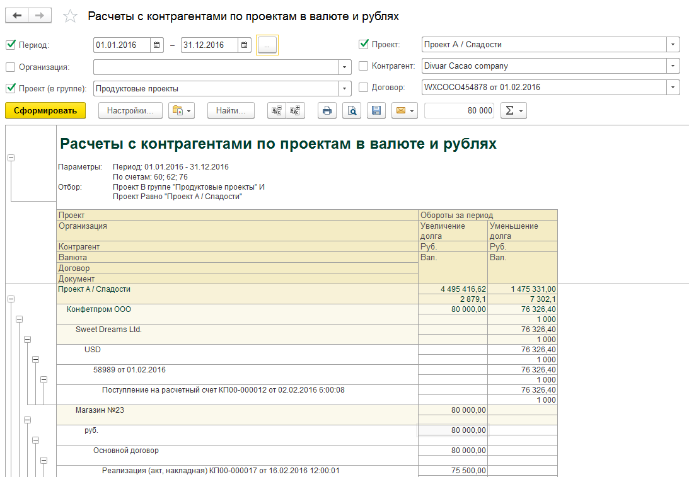Image resolution: width=689 pixels, height=477 pixels.
Task: Click the start date field 01.01.2016
Action: coord(122,45)
